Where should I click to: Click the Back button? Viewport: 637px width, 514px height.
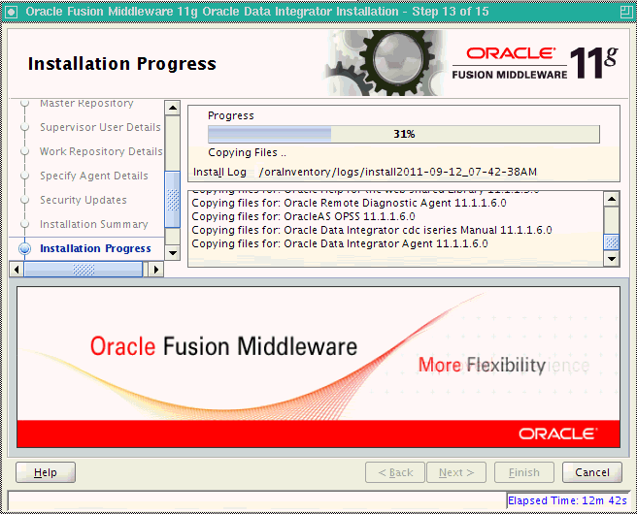coord(395,472)
